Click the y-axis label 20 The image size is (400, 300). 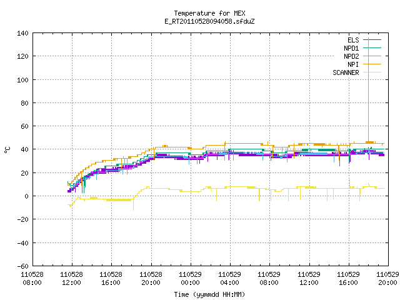click(x=25, y=173)
